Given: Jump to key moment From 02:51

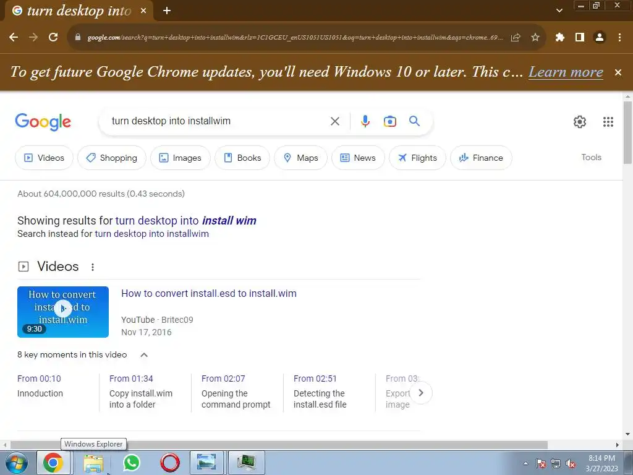Looking at the screenshot, I should coord(315,379).
